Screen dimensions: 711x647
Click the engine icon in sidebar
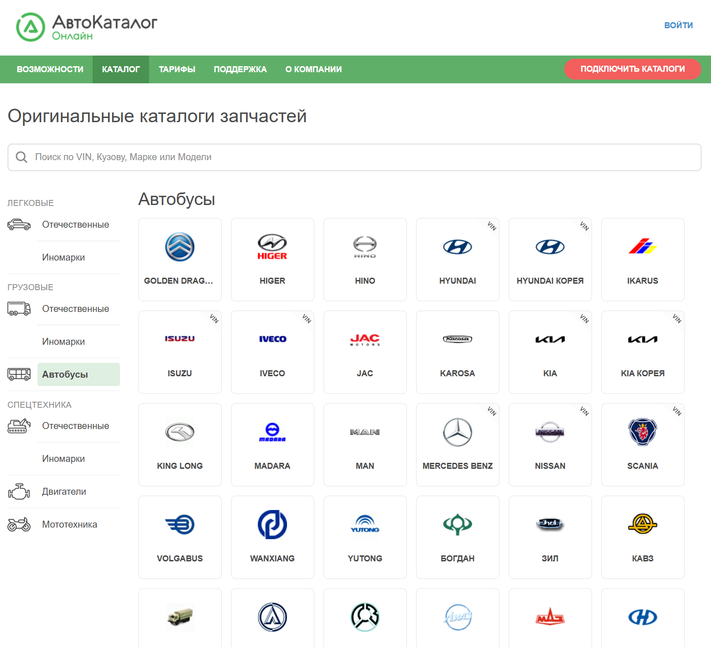tap(19, 491)
